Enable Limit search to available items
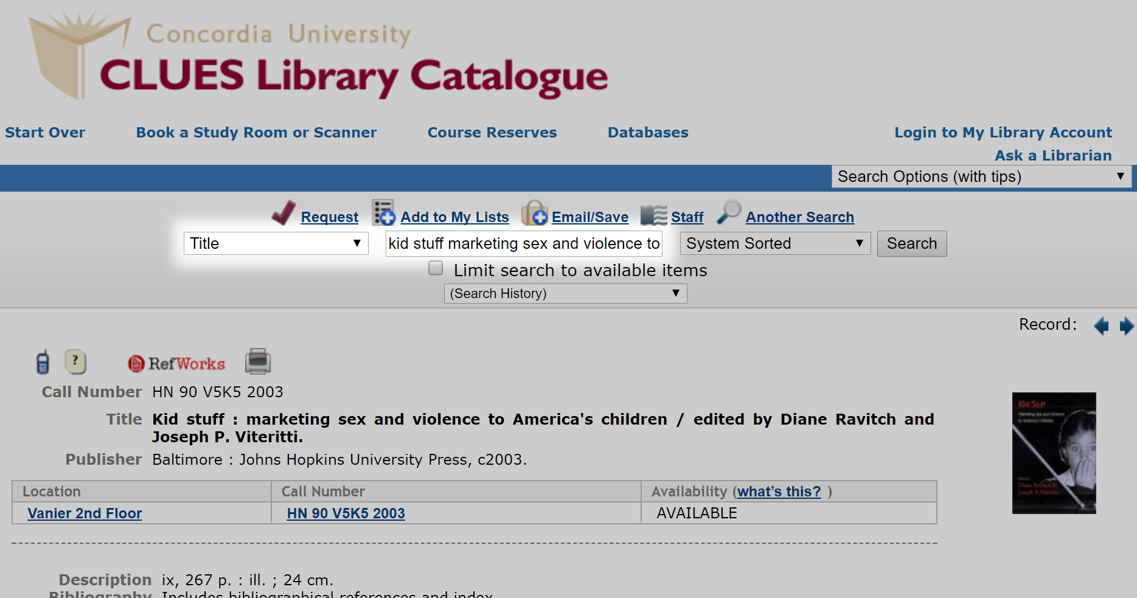 click(x=436, y=268)
